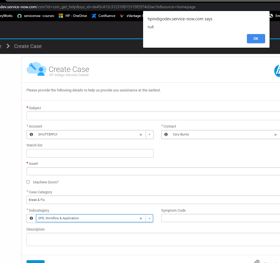Clear the SHUTTERFLY account selection
Image resolution: width=280 pixels, height=263 pixels.
(141, 135)
